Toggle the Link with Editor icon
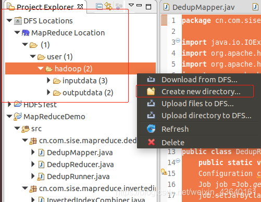The image size is (261, 202). [108, 6]
